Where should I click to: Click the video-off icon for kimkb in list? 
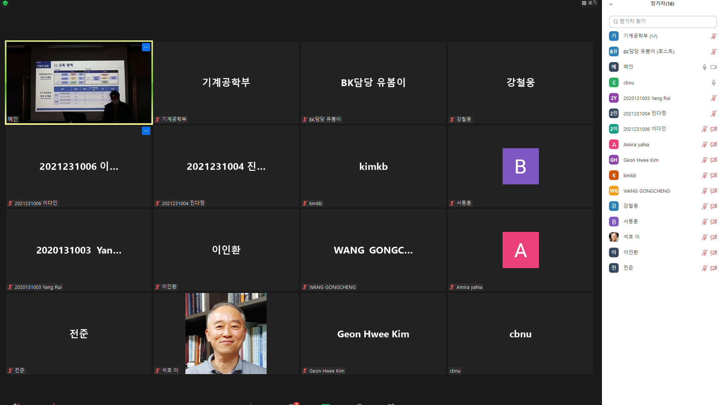713,175
